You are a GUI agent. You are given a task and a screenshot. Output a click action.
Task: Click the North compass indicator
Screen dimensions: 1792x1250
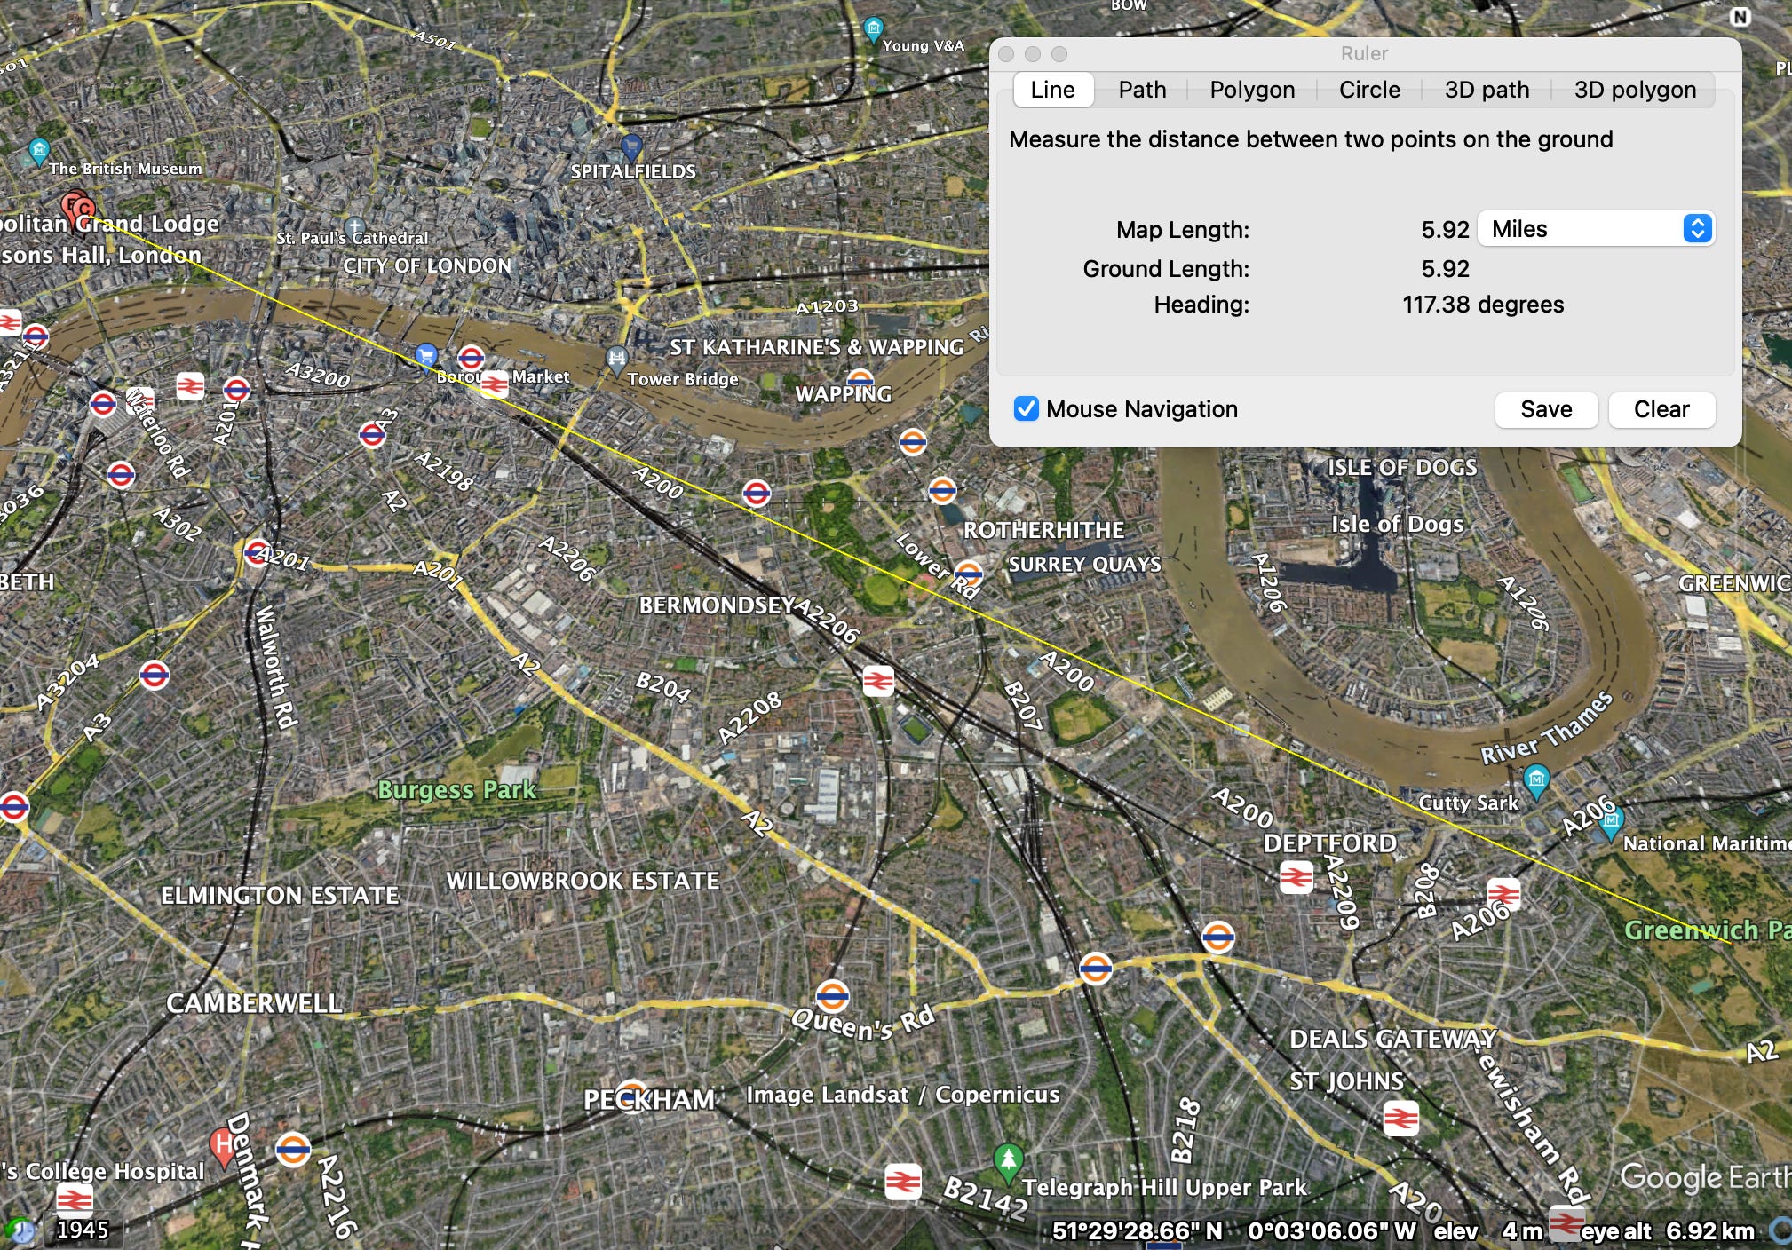pos(1740,17)
